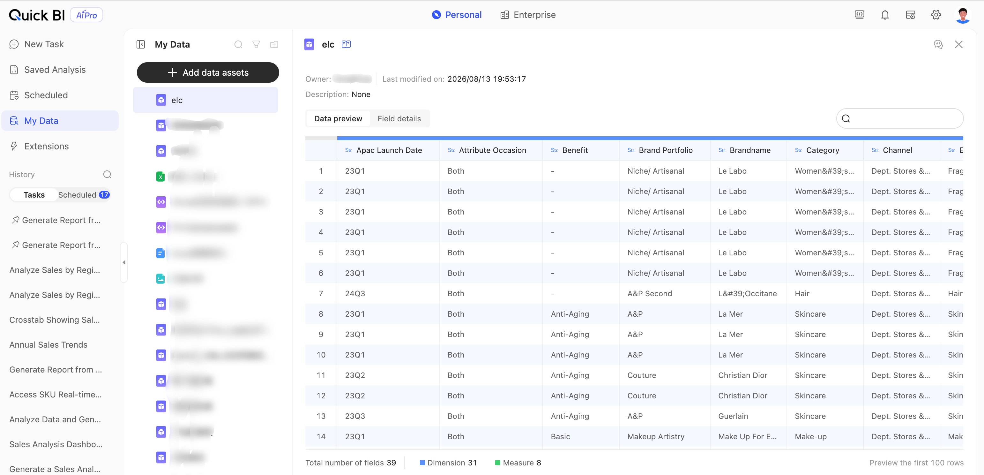Open the table settings icon in header
The width and height of the screenshot is (984, 475).
tap(911, 15)
